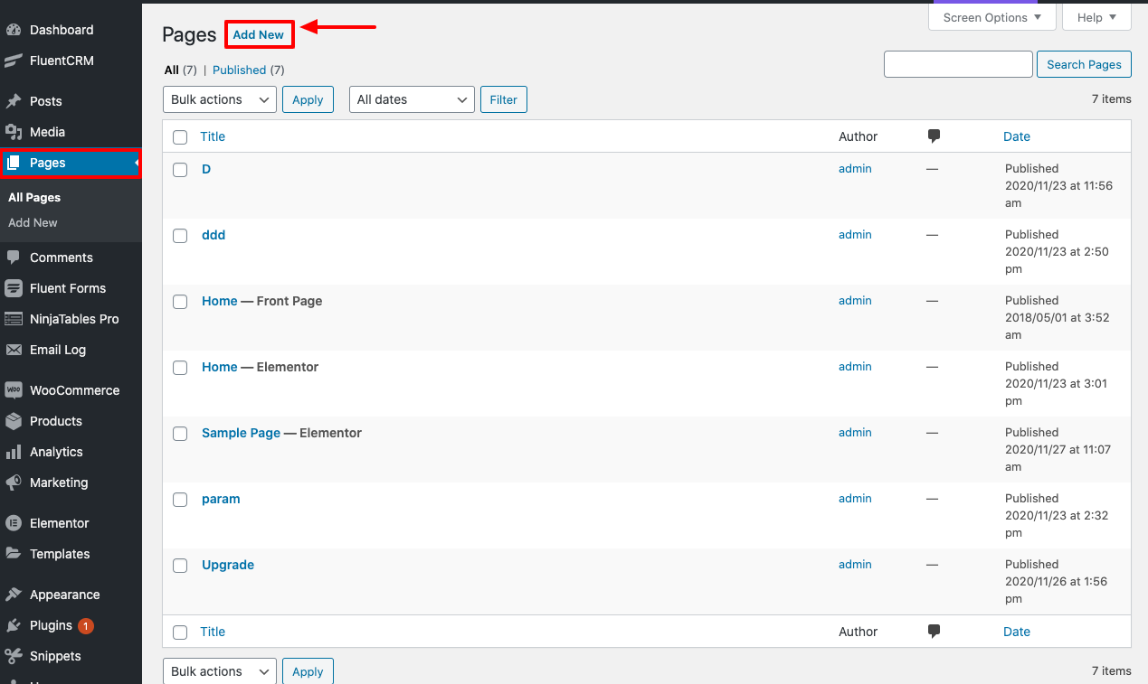
Task: Expand the Screen Options panel
Action: pos(991,16)
